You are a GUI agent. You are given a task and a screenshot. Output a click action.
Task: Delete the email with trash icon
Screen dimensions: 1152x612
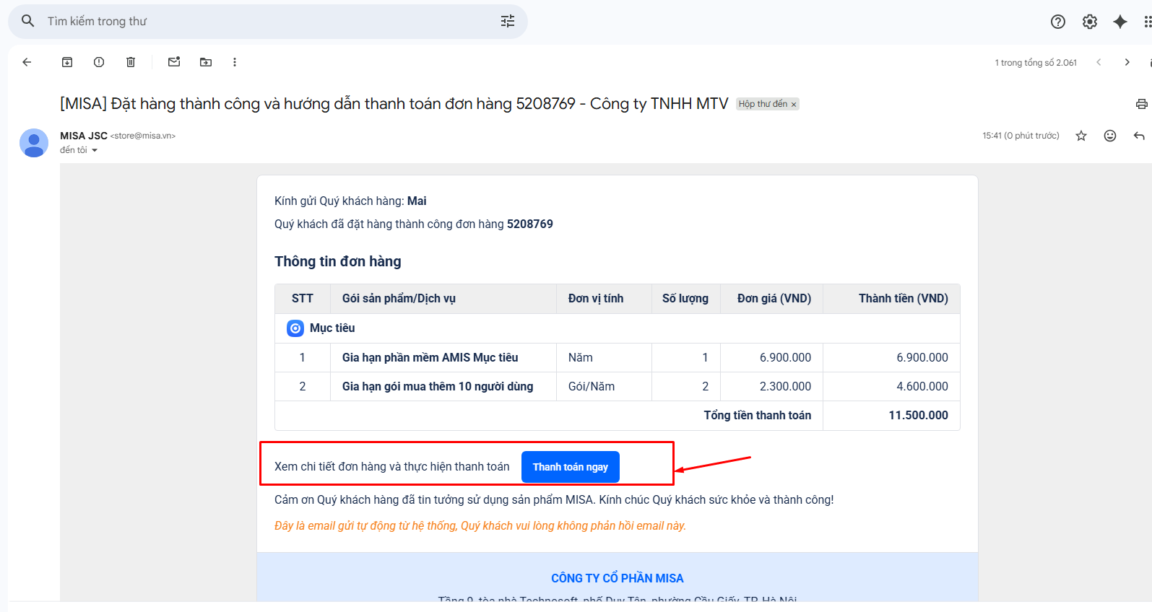(x=131, y=62)
